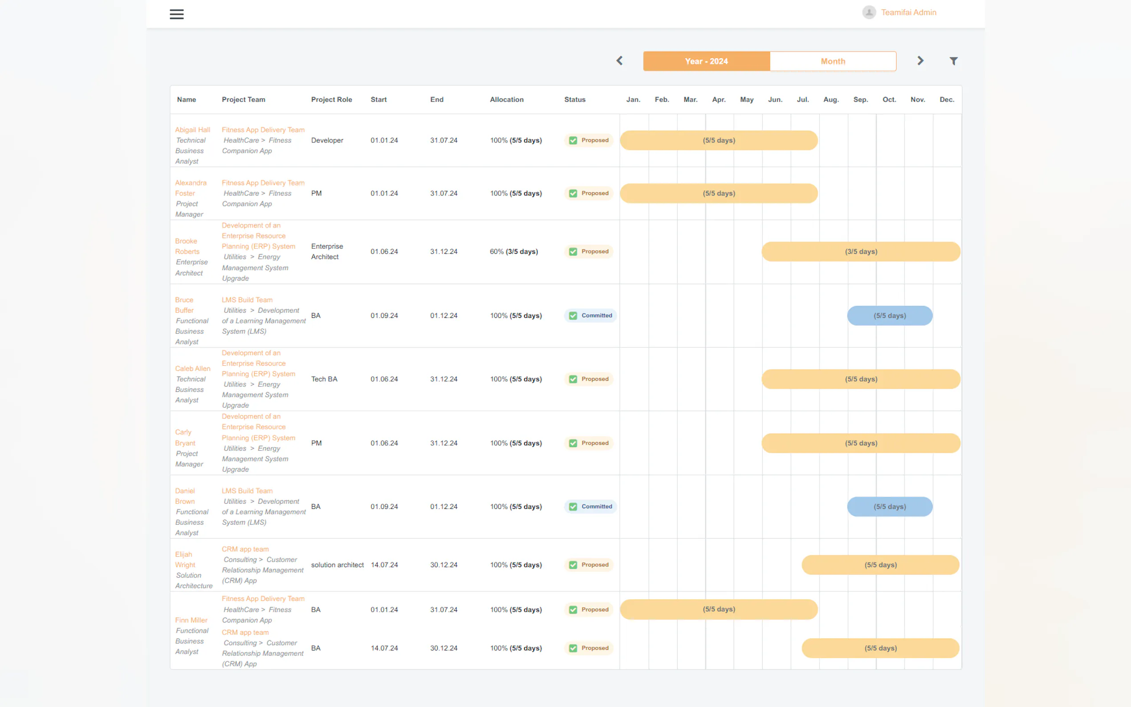Open the hamburger navigation menu
Image resolution: width=1131 pixels, height=707 pixels.
[x=176, y=14]
